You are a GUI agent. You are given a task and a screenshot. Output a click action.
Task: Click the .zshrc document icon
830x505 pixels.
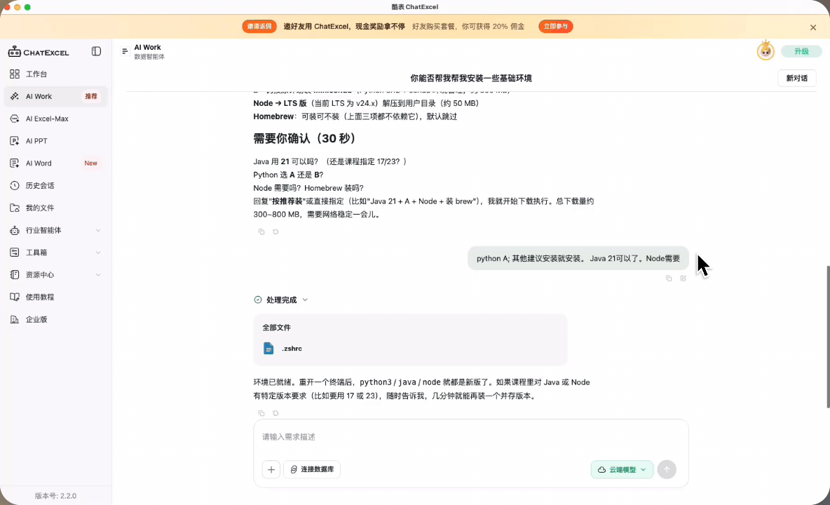tap(268, 349)
